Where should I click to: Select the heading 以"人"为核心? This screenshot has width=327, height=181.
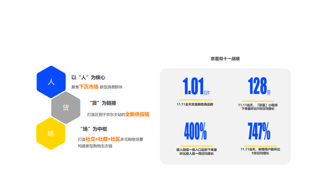pyautogui.click(x=88, y=78)
